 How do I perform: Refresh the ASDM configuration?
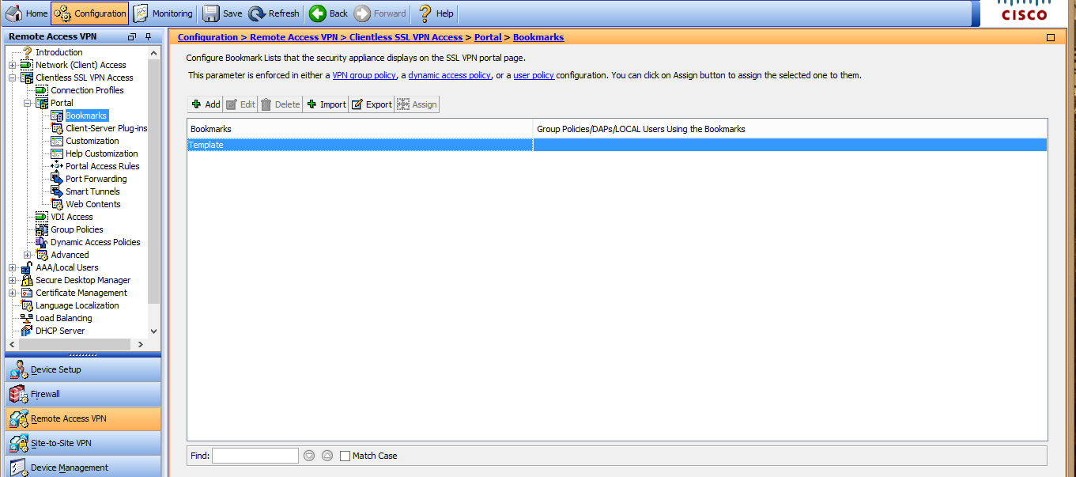point(274,13)
